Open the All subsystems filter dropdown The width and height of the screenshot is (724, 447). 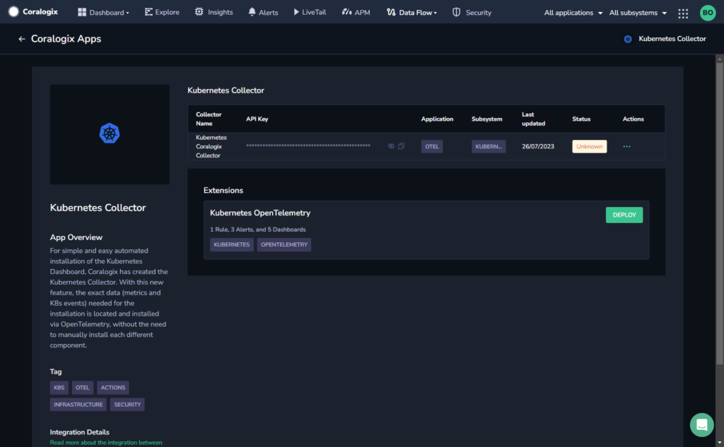tap(638, 13)
